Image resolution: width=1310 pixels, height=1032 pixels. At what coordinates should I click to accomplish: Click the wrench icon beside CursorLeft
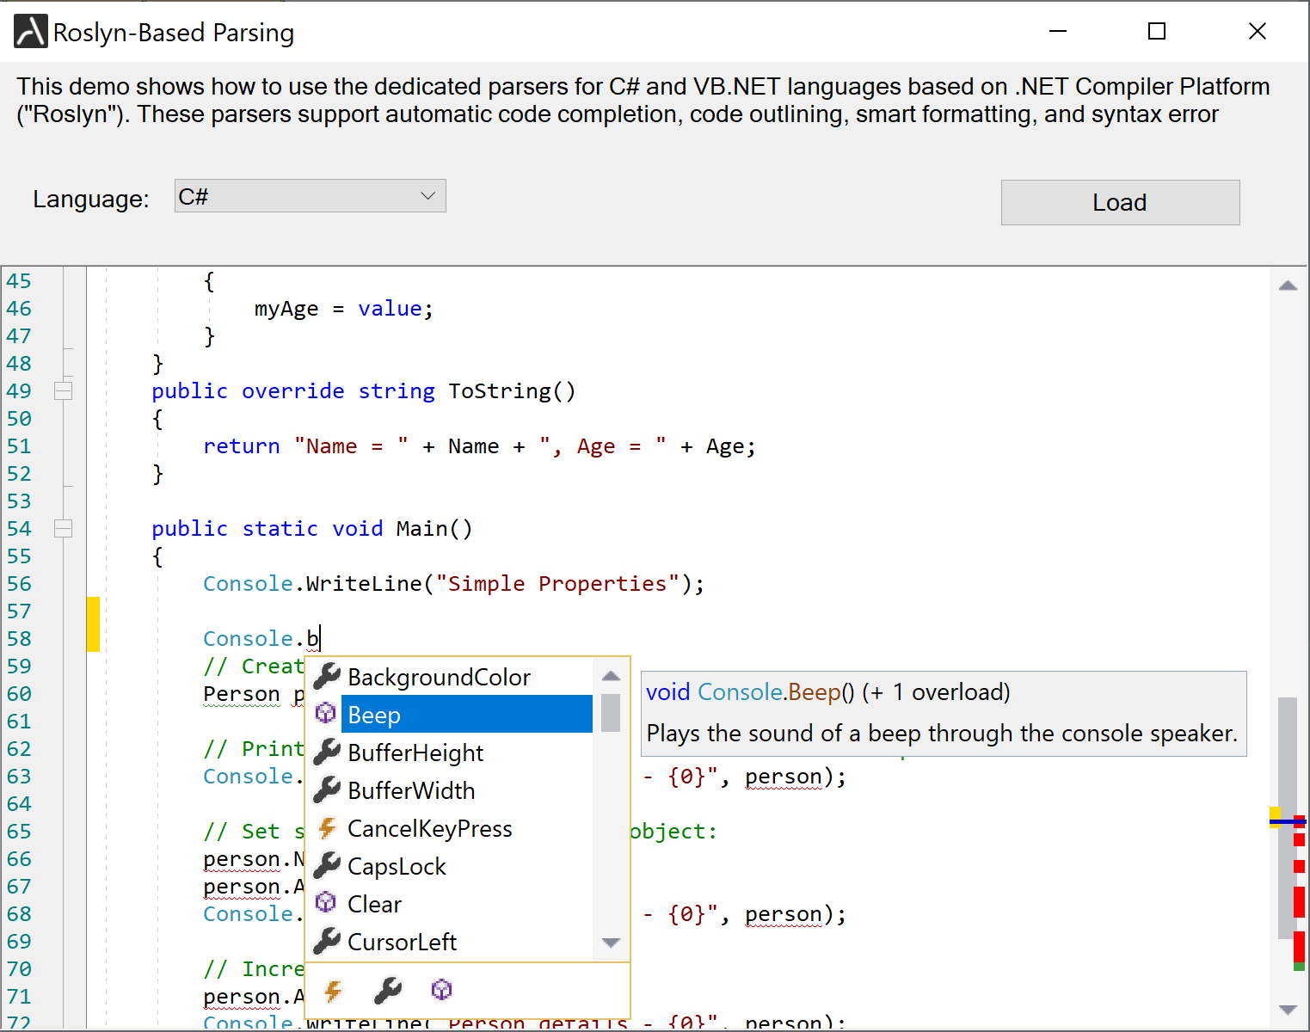point(327,942)
